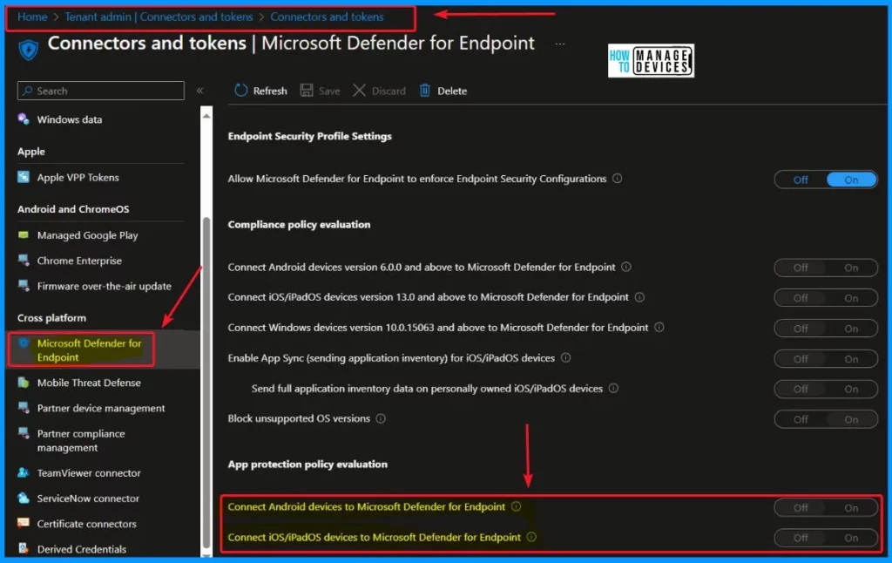Click the Refresh icon in toolbar
The width and height of the screenshot is (892, 563).
240,91
